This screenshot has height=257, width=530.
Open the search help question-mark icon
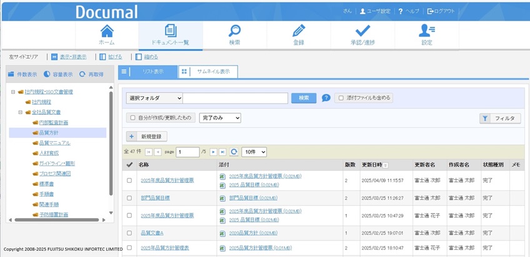pos(326,98)
